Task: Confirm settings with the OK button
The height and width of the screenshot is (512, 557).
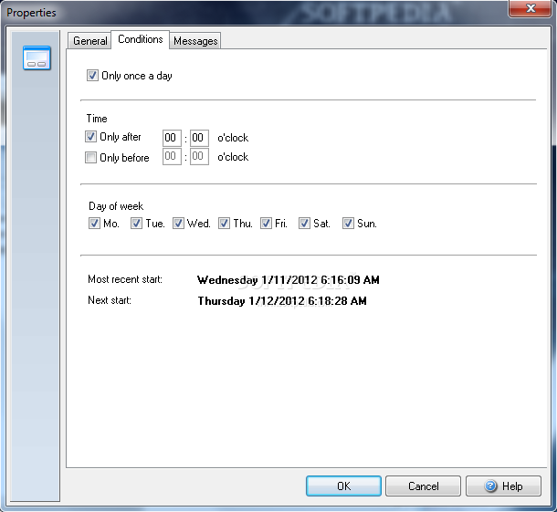Action: 343,486
